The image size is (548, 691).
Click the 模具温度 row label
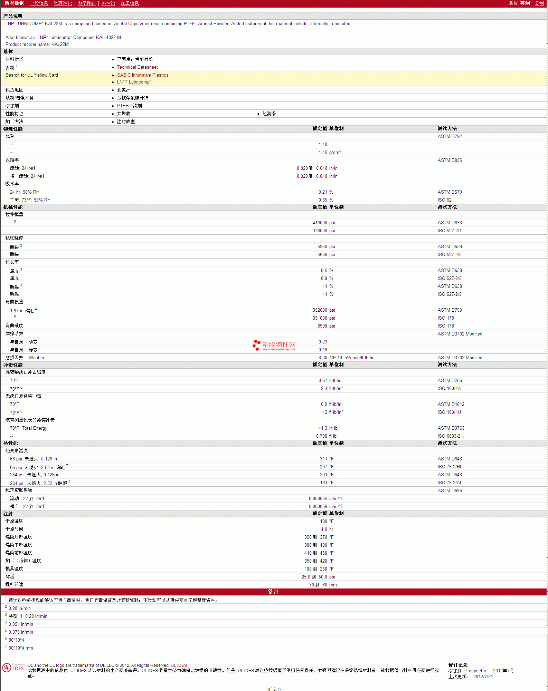click(x=14, y=569)
